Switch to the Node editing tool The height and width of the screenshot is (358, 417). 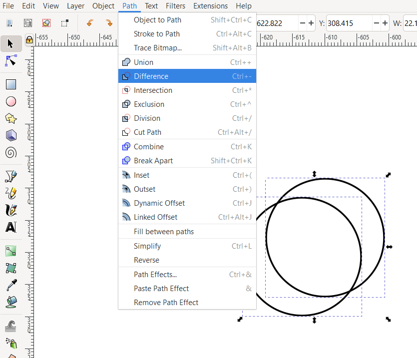10,61
